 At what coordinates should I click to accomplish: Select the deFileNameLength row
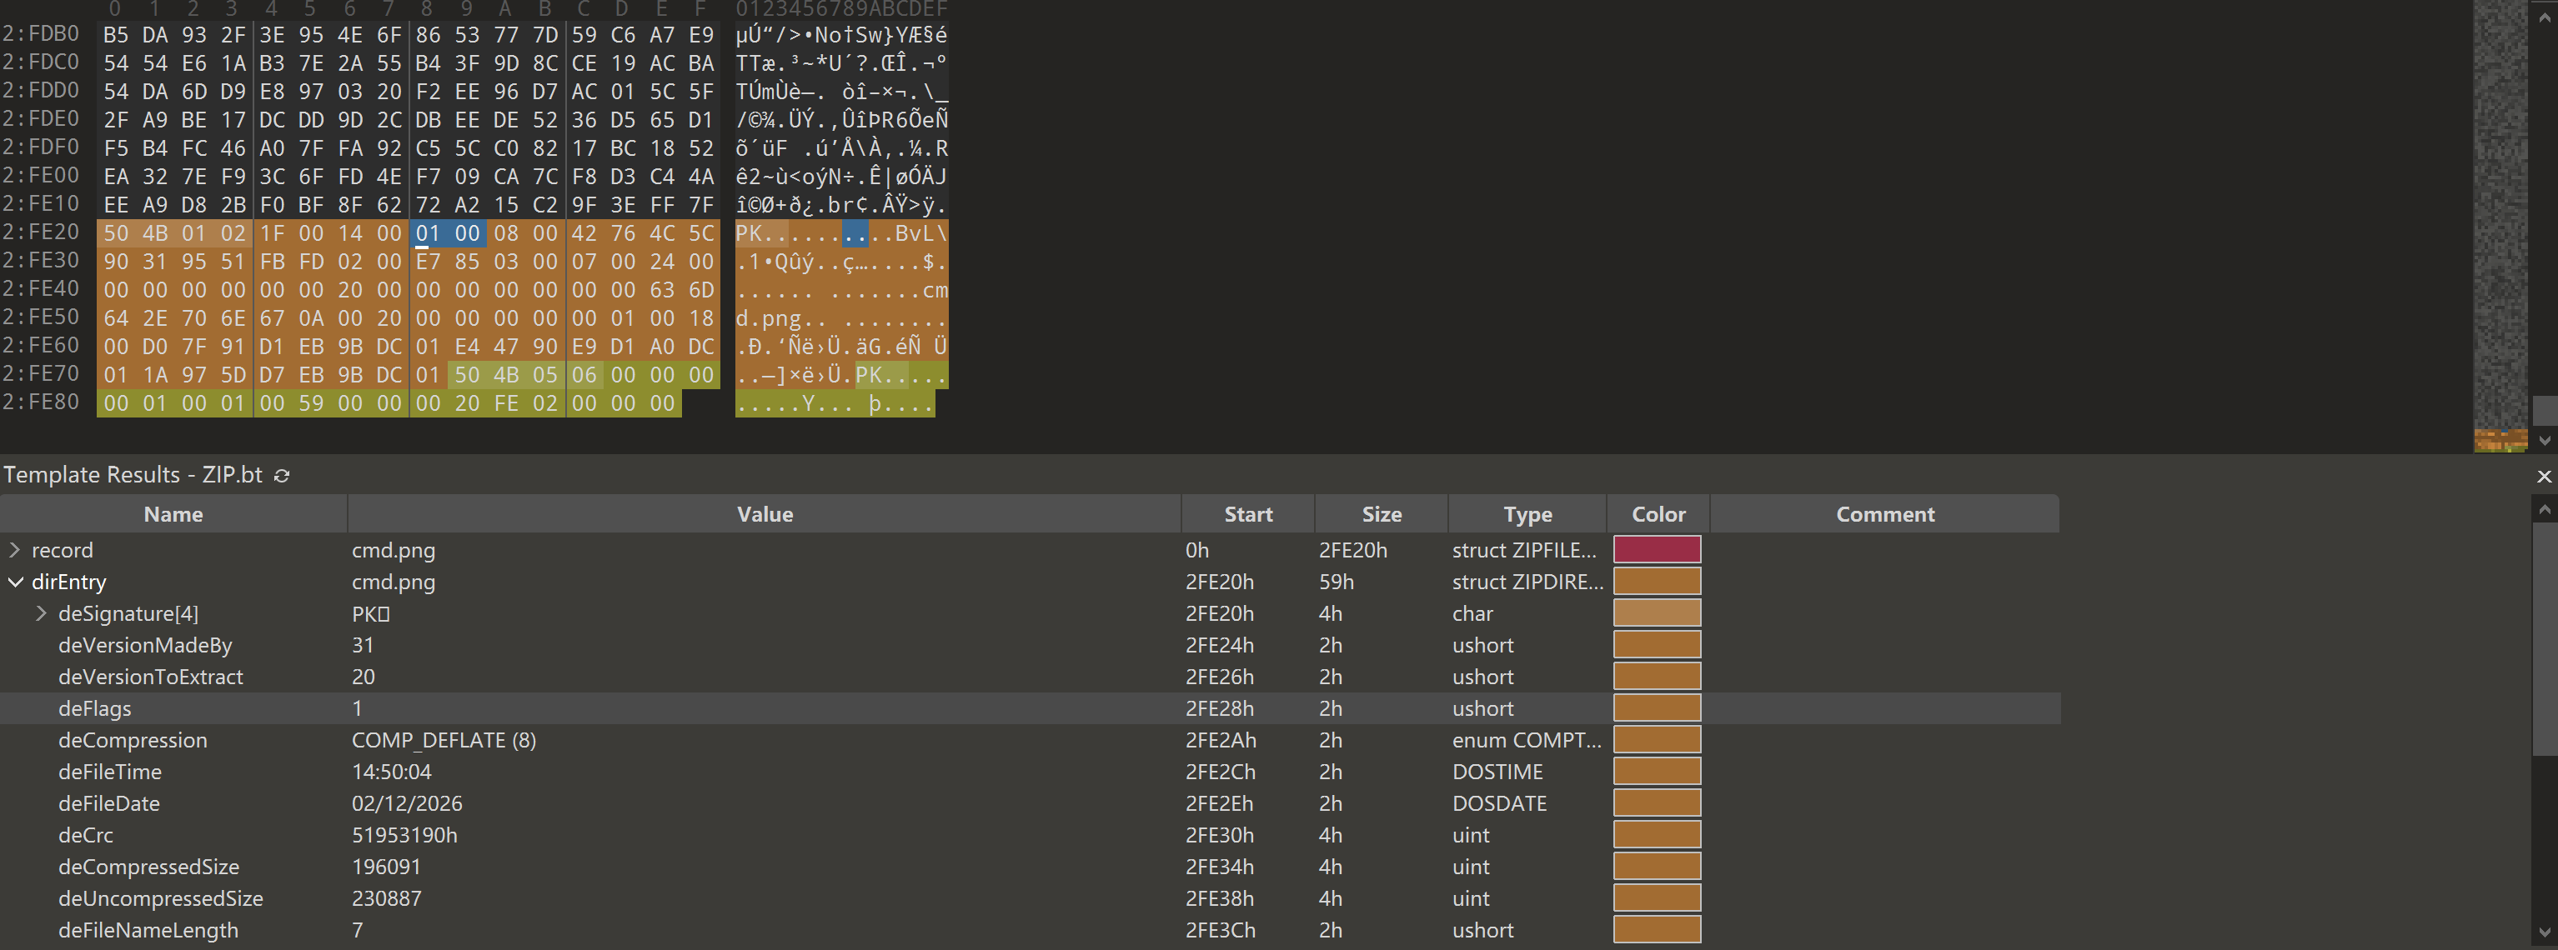point(148,931)
